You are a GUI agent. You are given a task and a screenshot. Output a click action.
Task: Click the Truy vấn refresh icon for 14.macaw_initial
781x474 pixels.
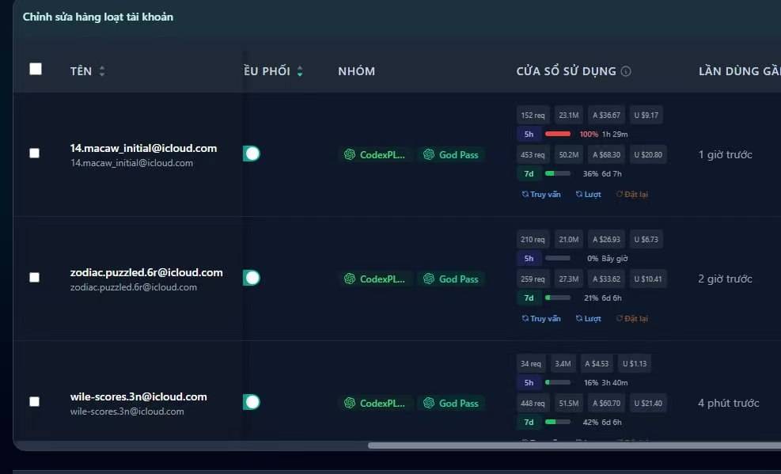525,194
